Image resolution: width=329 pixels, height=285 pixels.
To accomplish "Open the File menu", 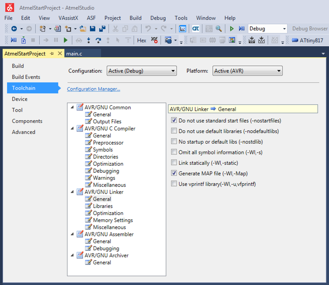I will tap(8, 18).
